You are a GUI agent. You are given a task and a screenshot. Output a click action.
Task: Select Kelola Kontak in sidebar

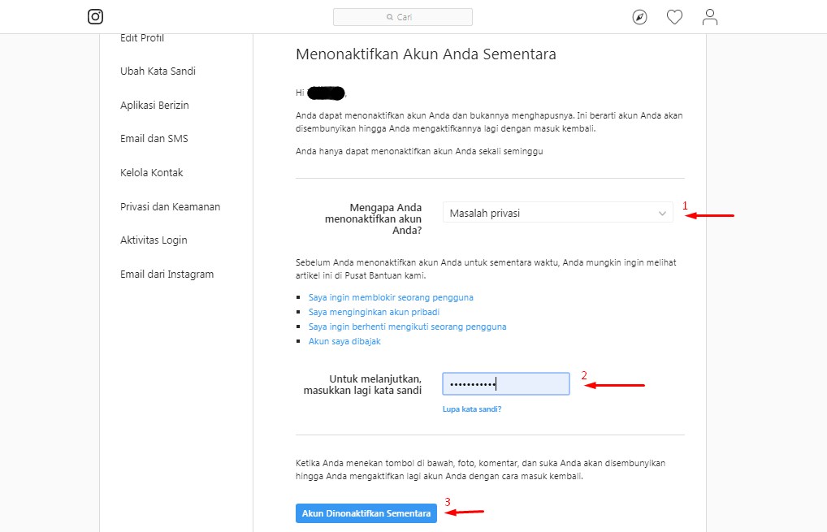(x=151, y=172)
